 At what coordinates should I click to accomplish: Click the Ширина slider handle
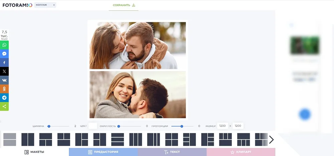coord(49,126)
